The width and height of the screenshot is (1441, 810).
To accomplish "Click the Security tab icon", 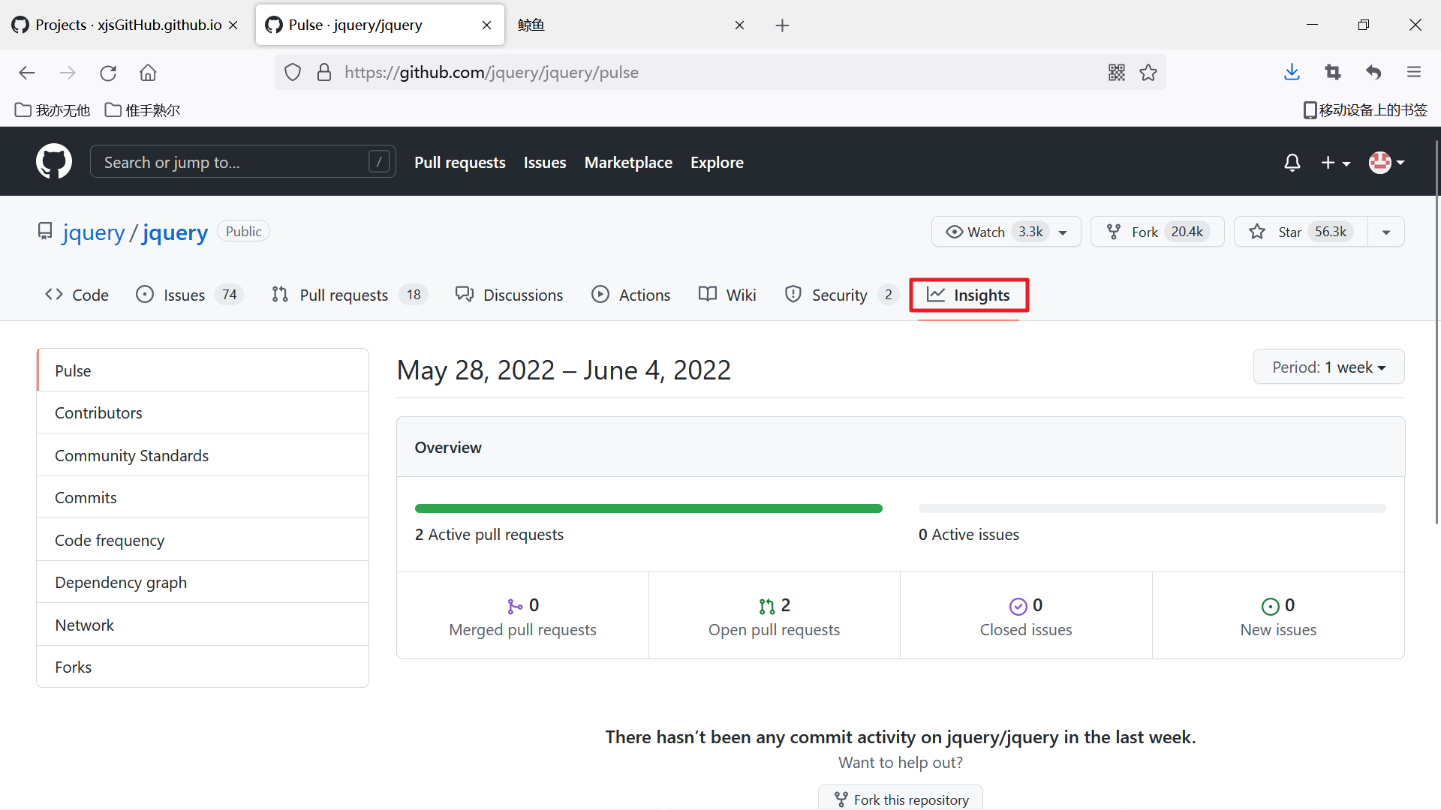I will click(x=792, y=295).
